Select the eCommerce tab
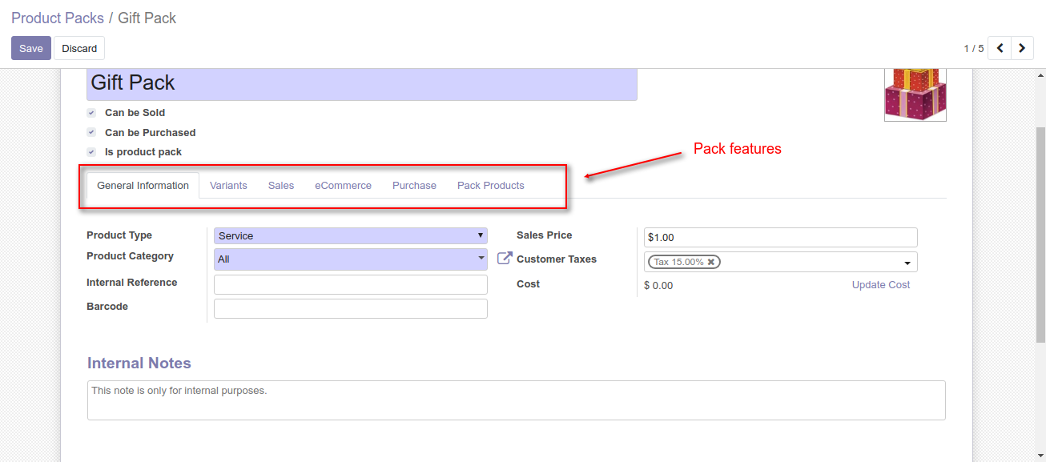Viewport: 1046px width, 462px height. [343, 186]
